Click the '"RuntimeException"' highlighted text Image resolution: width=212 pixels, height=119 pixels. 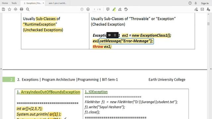tap(40, 24)
